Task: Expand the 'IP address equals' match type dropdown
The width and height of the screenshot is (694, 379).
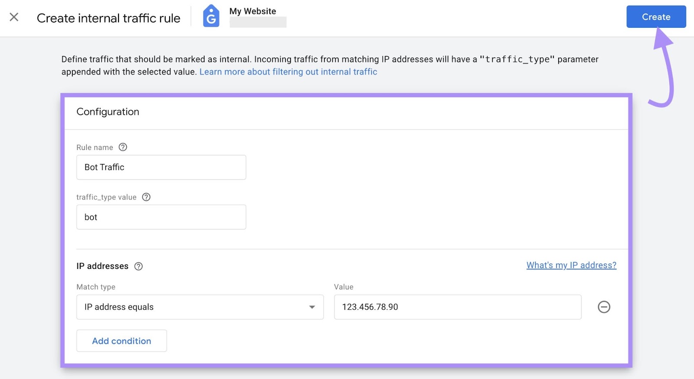Action: point(200,307)
